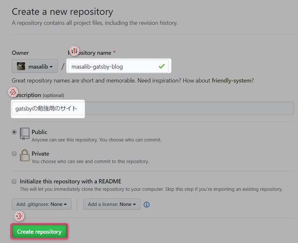This screenshot has width=298, height=243.
Task: Click the Public option label
Action: [39, 132]
